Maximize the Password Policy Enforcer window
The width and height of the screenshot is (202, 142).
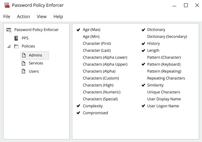pos(186,5)
